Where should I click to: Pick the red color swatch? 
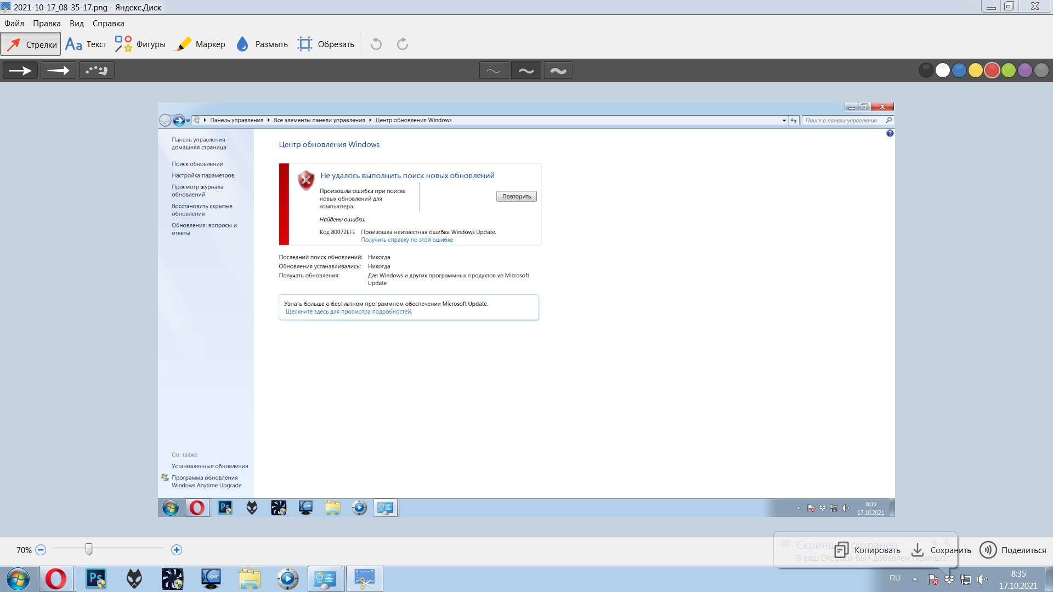click(x=992, y=71)
